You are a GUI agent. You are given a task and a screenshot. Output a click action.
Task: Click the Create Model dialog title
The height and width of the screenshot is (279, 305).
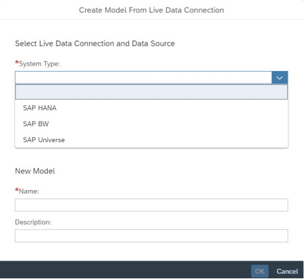point(152,10)
